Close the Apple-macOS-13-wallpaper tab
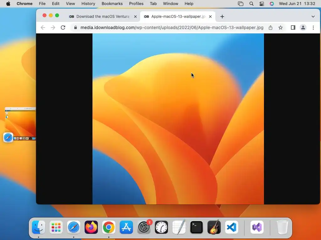The width and height of the screenshot is (321, 240). point(210,17)
